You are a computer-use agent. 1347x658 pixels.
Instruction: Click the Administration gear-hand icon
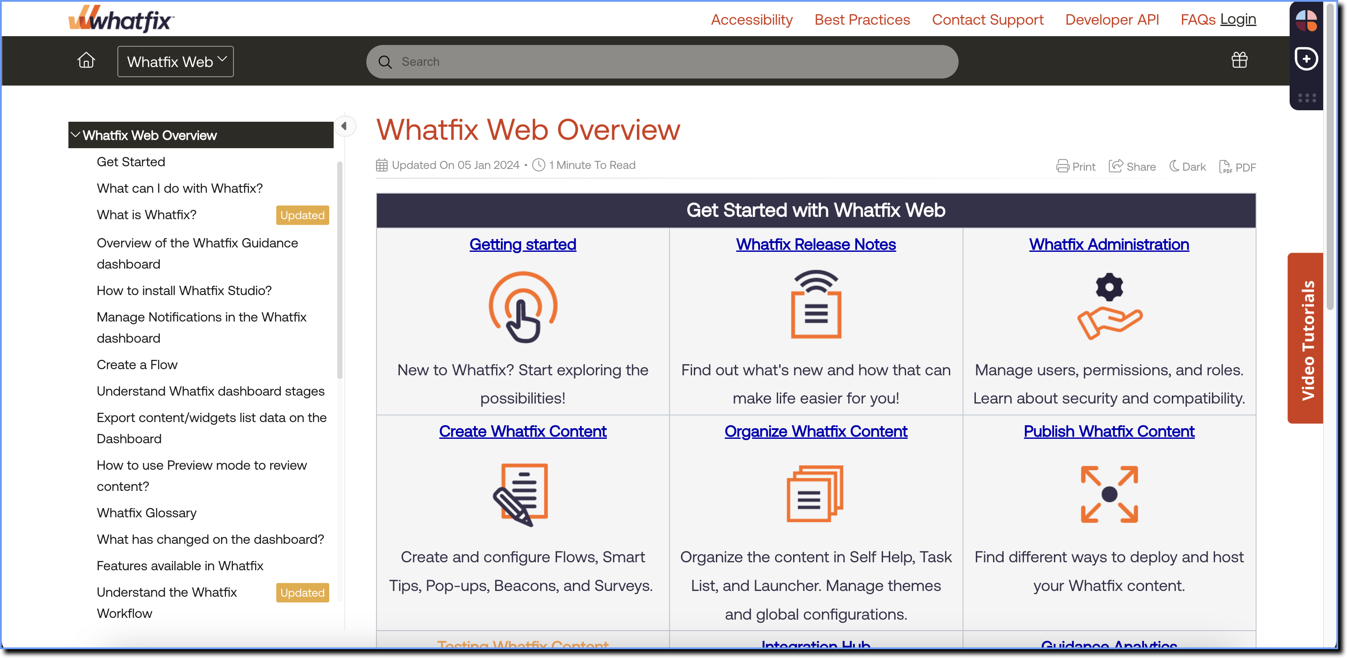[1109, 306]
